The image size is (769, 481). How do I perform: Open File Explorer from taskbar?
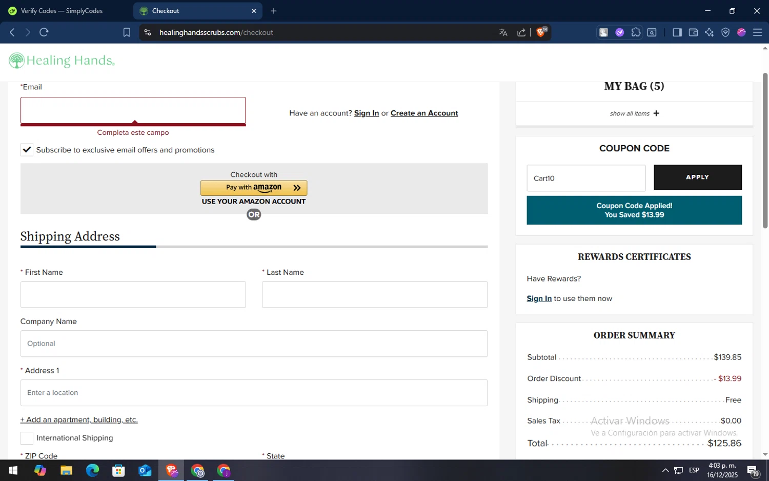pyautogui.click(x=66, y=470)
